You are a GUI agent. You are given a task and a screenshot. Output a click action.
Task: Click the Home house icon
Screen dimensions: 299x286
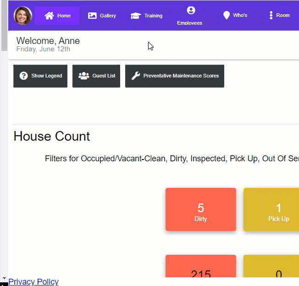[49, 16]
